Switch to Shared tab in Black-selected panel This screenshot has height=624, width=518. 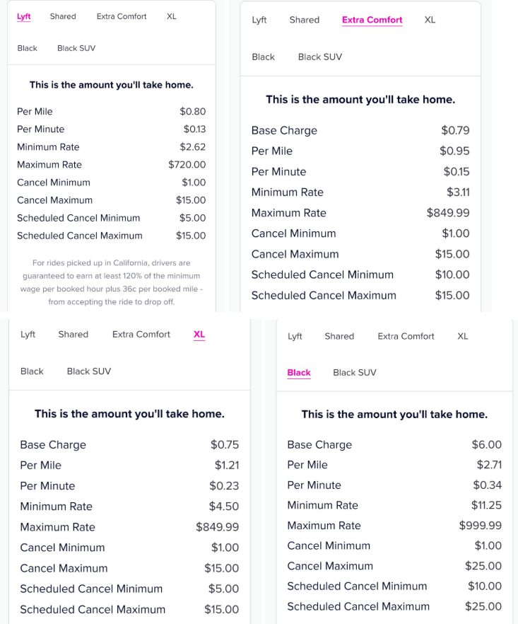click(x=339, y=336)
